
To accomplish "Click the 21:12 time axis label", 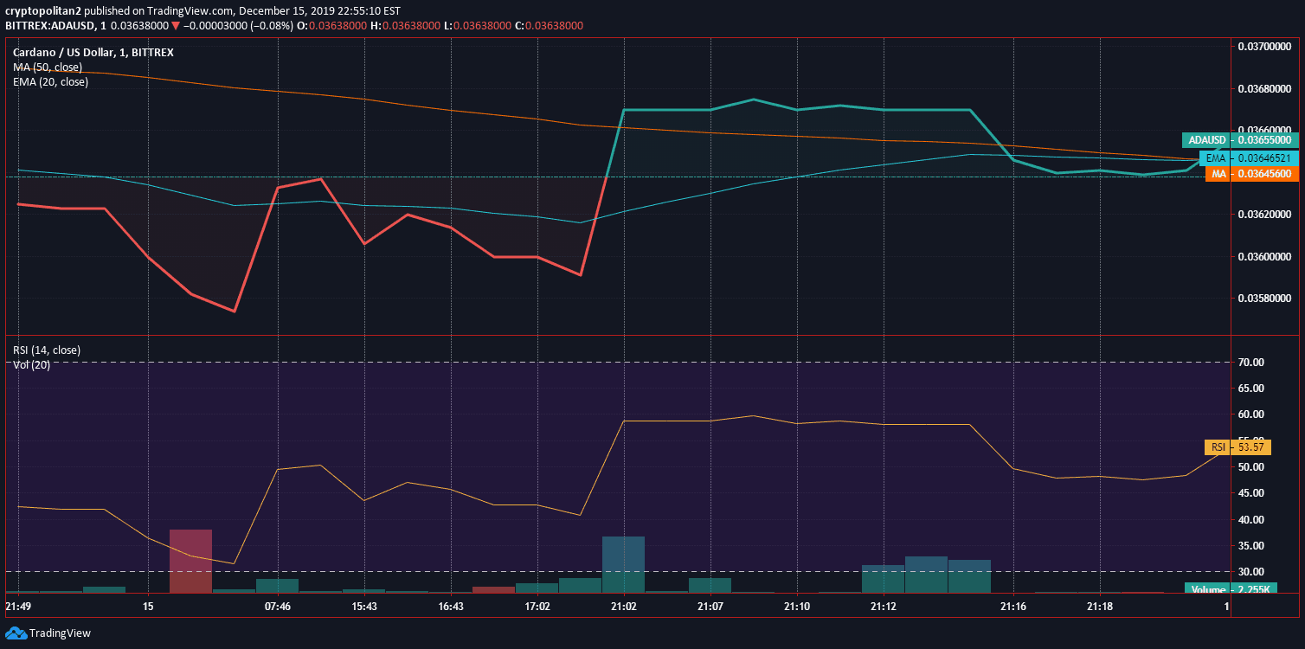I will coord(884,607).
